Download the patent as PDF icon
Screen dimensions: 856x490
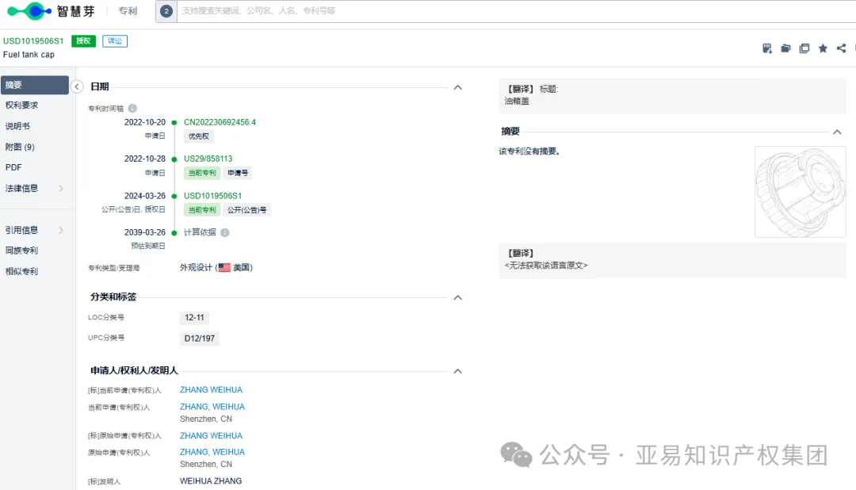767,48
